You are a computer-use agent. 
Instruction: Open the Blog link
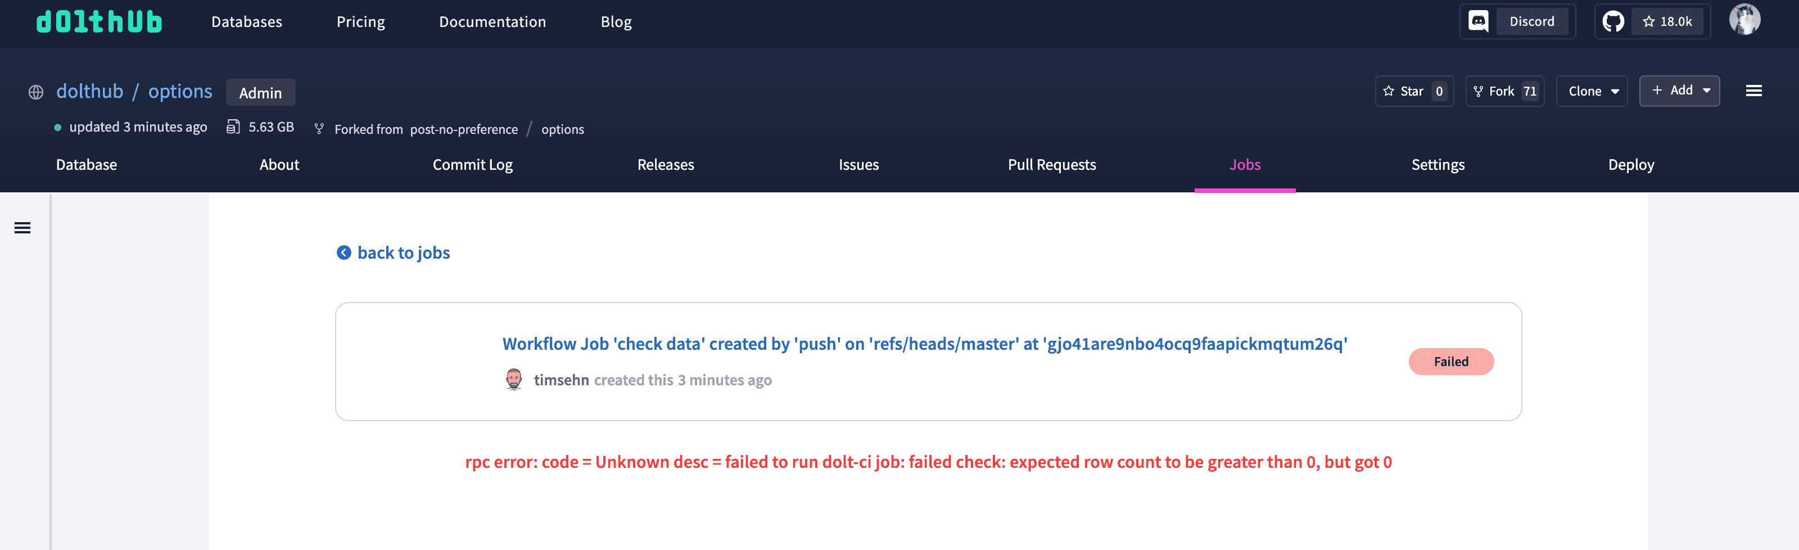pyautogui.click(x=616, y=22)
